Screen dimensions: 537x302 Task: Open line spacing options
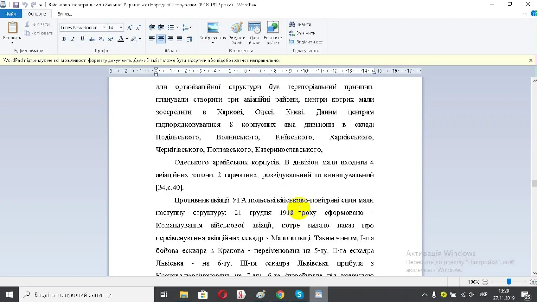tap(187, 28)
